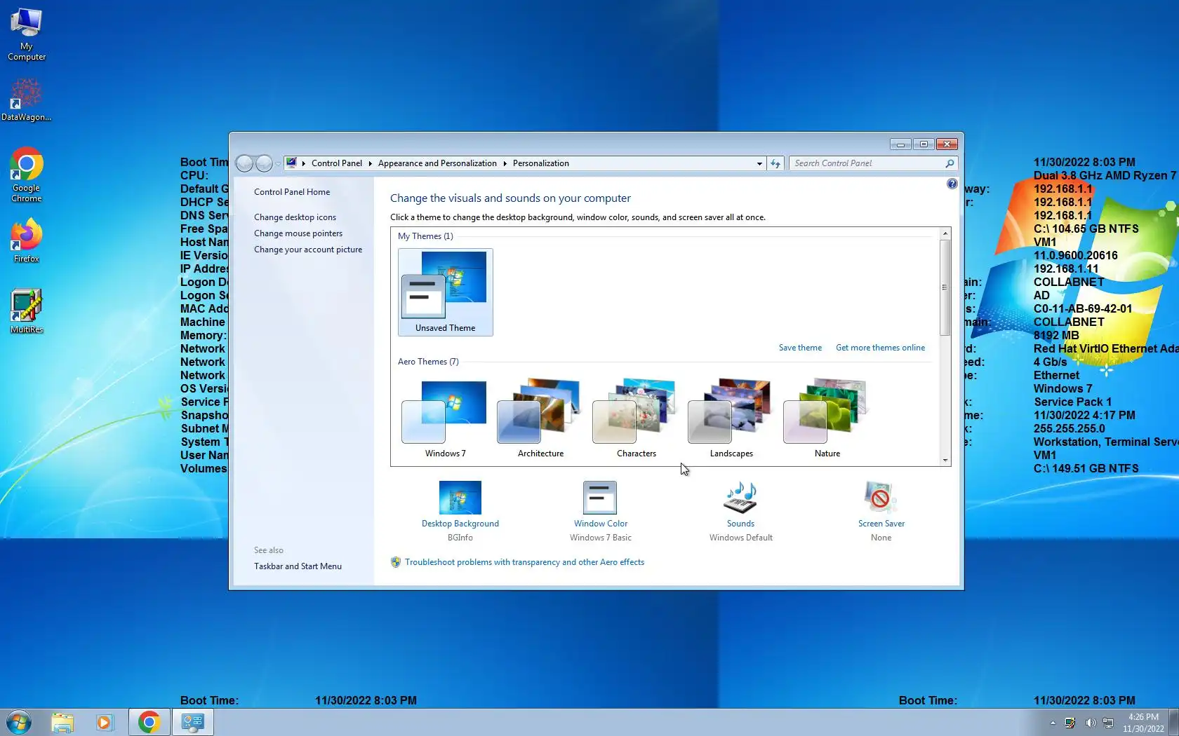This screenshot has height=736, width=1179.
Task: Click the Save theme link
Action: click(x=800, y=348)
